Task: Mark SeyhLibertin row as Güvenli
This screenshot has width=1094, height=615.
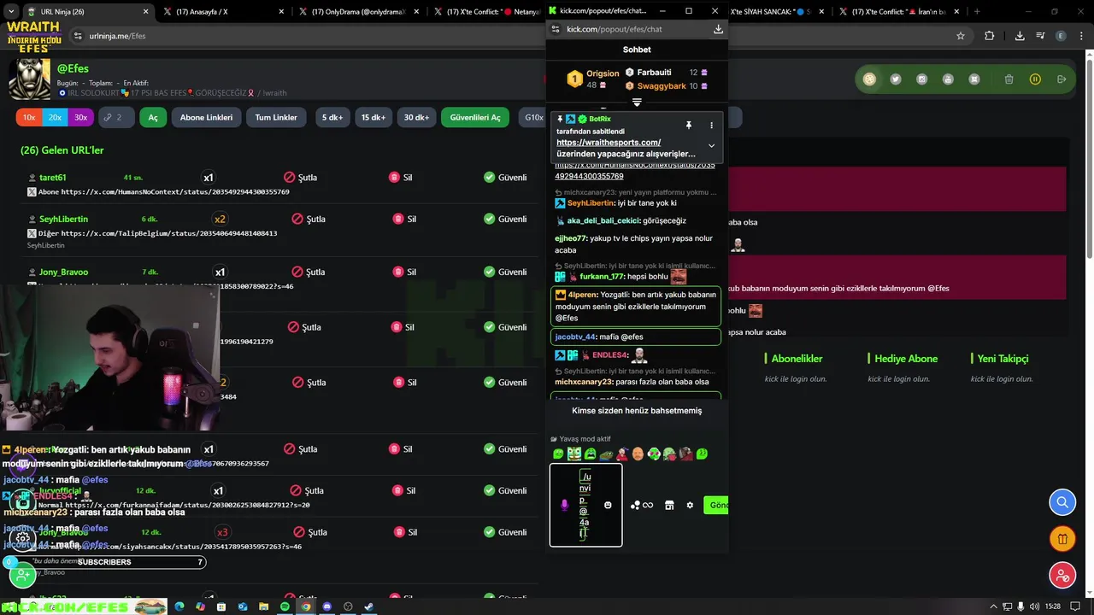Action: [x=505, y=219]
